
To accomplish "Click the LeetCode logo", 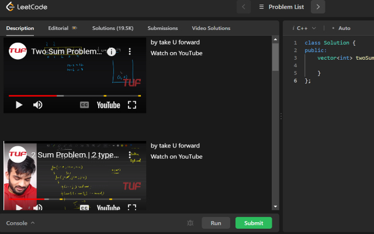I will pos(26,6).
